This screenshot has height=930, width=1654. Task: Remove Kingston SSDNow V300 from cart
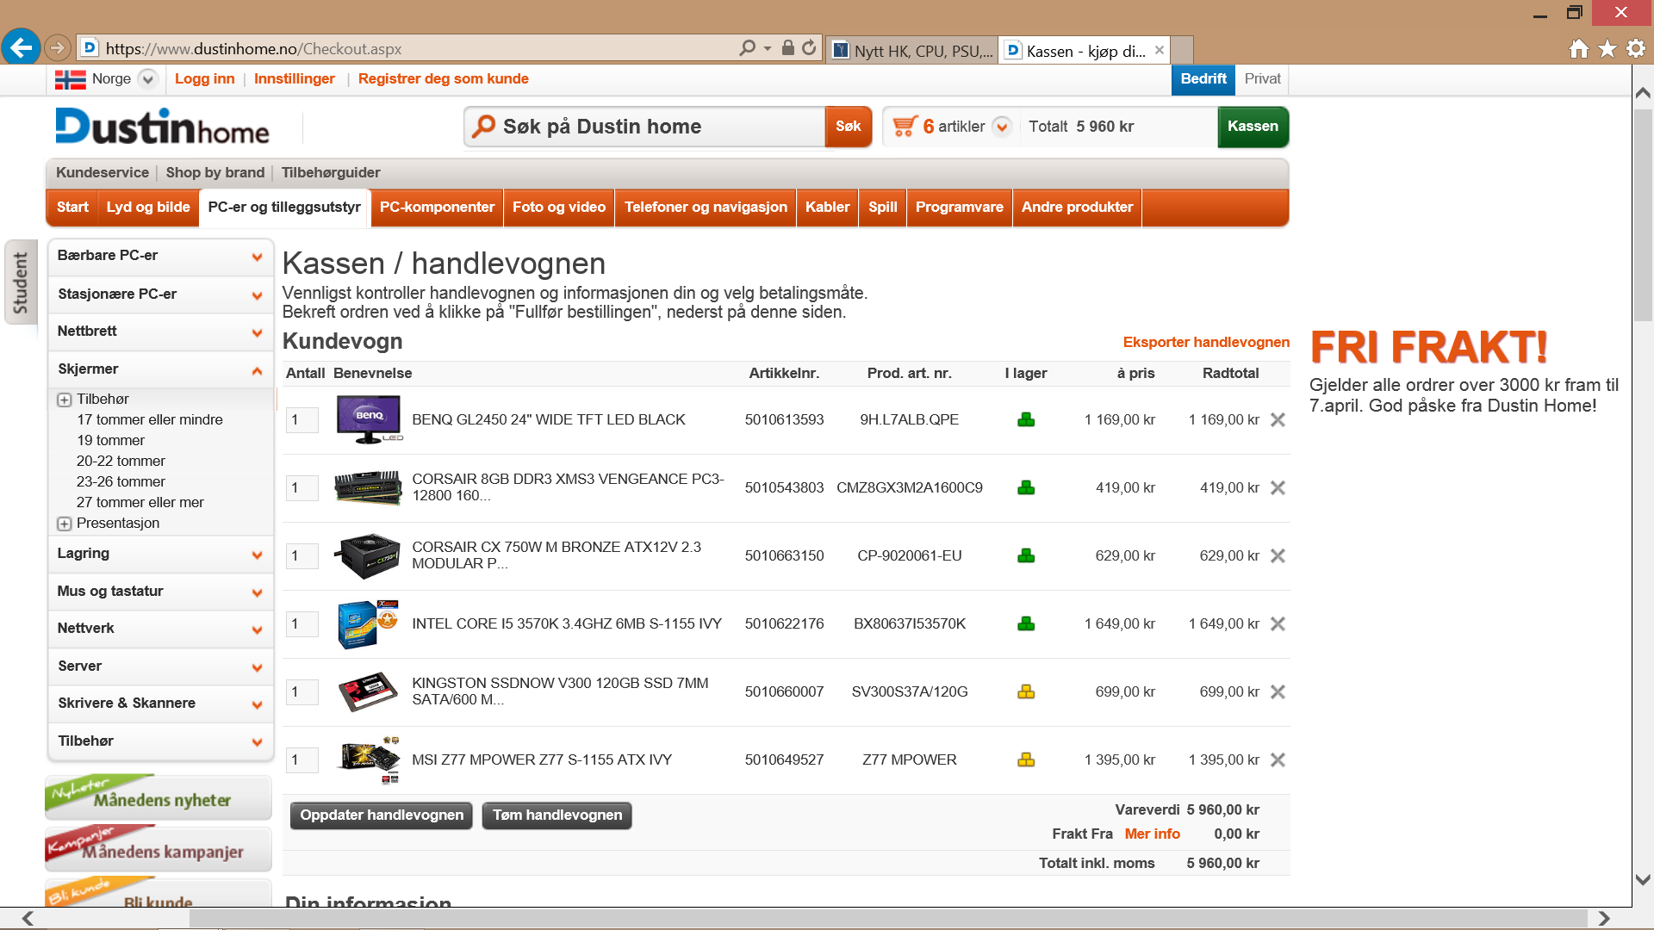coord(1278,692)
